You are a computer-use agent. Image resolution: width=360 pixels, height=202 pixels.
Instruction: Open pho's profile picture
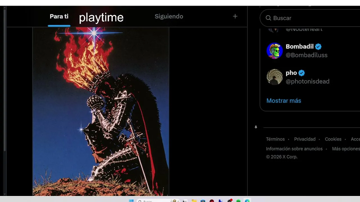point(274,77)
